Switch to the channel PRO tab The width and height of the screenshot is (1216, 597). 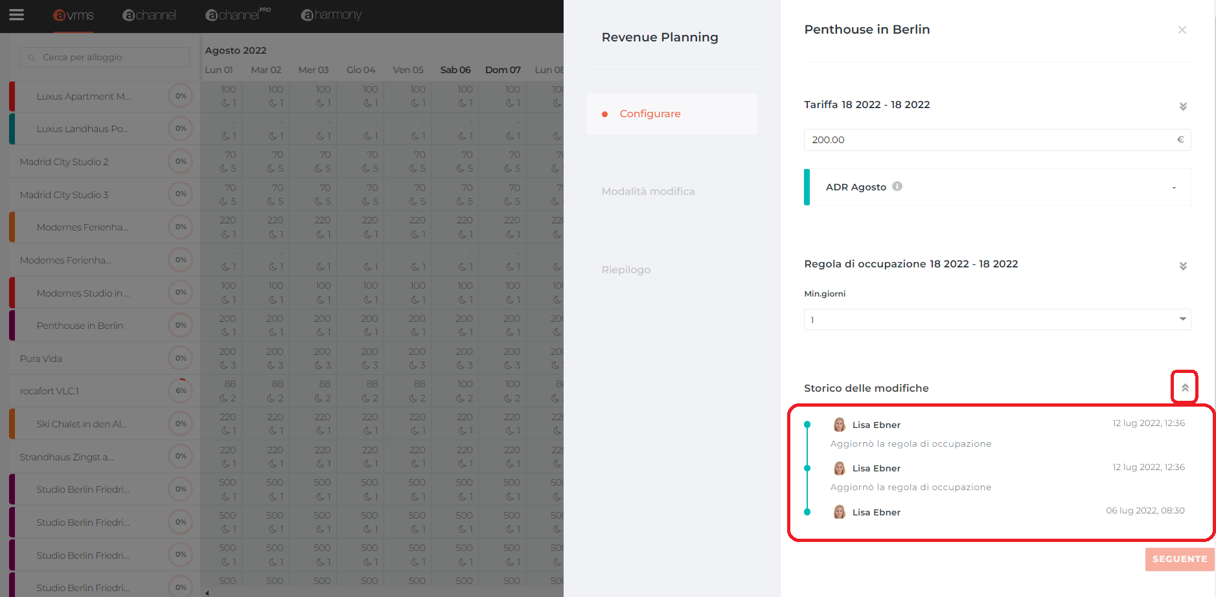pyautogui.click(x=238, y=14)
